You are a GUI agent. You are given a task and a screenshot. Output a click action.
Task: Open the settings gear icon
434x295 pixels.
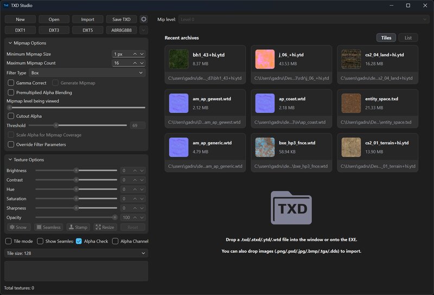pos(144,19)
